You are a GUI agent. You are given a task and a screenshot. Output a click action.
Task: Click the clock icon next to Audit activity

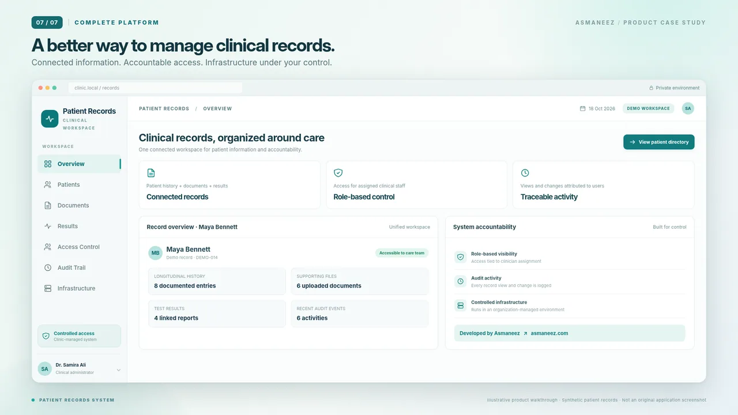pyautogui.click(x=460, y=281)
